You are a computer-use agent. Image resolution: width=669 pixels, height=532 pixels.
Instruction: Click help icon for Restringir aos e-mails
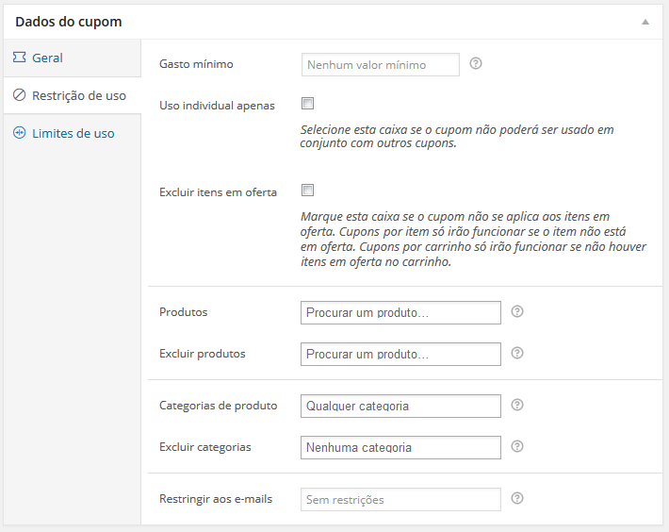pyautogui.click(x=516, y=498)
